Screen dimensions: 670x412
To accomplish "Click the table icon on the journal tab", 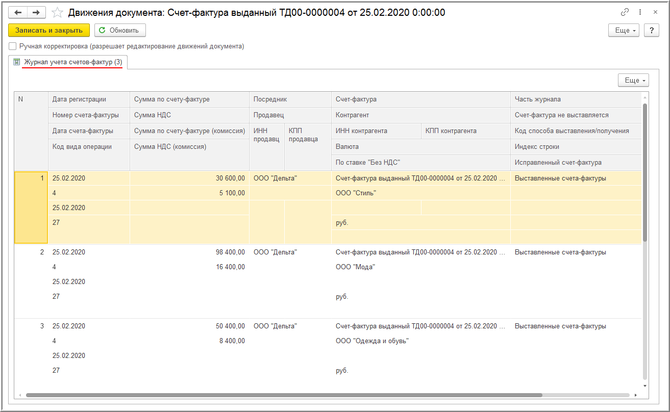I will 17,62.
